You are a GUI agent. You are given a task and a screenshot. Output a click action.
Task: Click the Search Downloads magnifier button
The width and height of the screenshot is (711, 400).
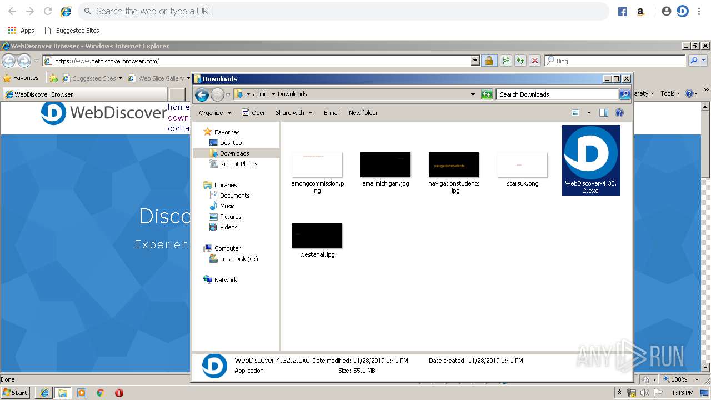tap(625, 94)
